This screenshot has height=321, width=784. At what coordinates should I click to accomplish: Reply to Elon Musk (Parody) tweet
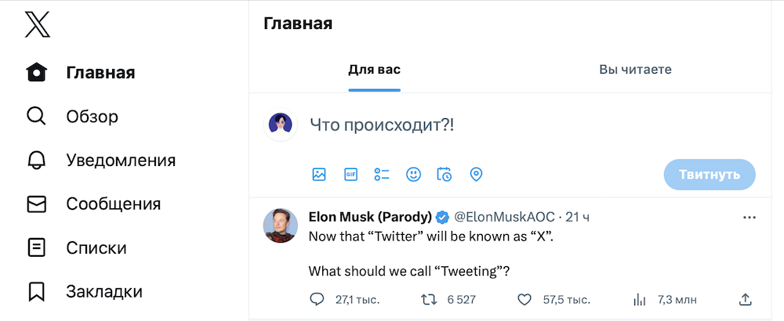coord(317,300)
